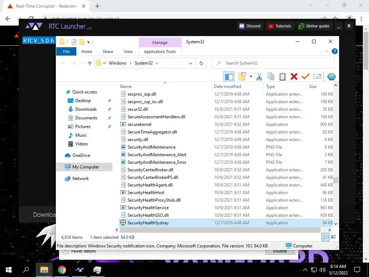Screen dimensions: 369x277
Task: Click the Refresh button in address bar
Action: point(201,63)
